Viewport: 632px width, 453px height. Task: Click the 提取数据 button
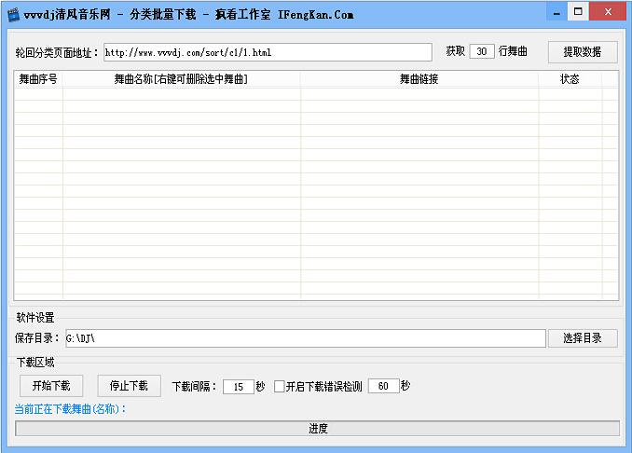coord(583,52)
